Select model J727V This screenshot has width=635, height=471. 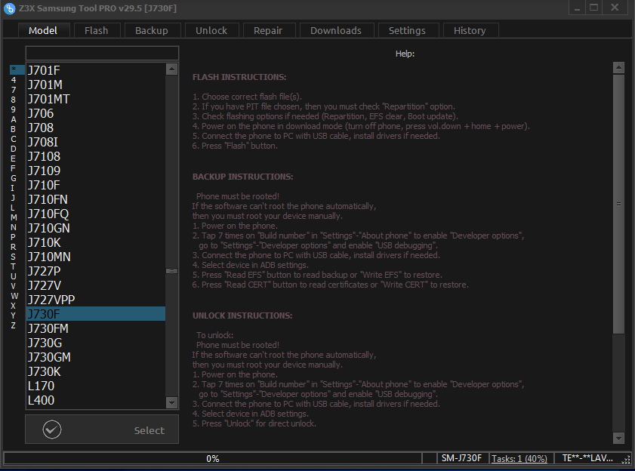tap(96, 285)
